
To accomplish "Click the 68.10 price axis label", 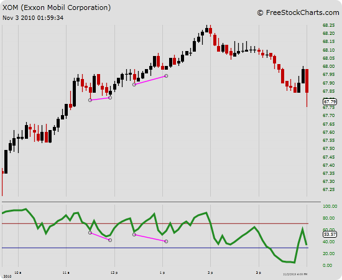I will pos(328,50).
